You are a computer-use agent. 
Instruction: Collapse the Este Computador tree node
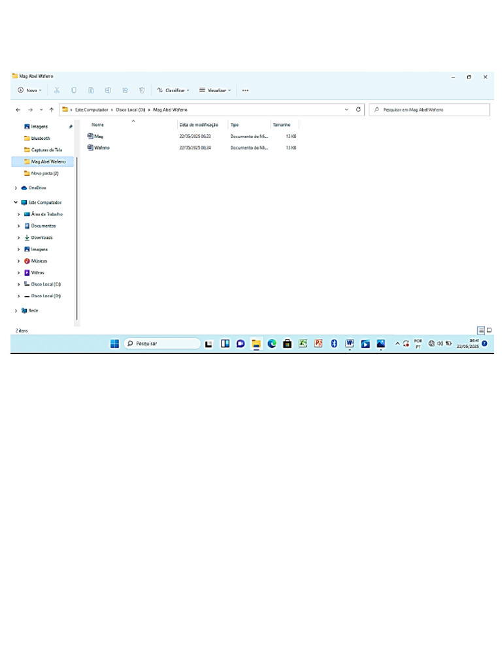click(16, 203)
